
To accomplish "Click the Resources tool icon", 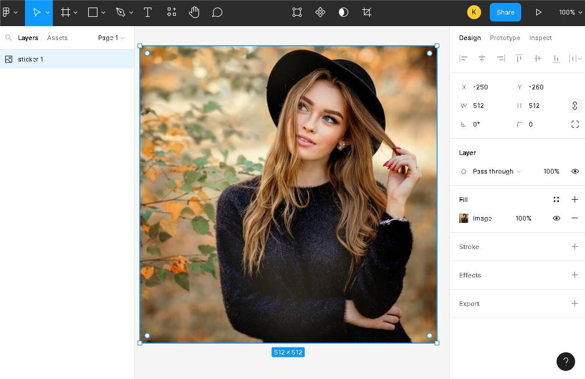I will (171, 12).
